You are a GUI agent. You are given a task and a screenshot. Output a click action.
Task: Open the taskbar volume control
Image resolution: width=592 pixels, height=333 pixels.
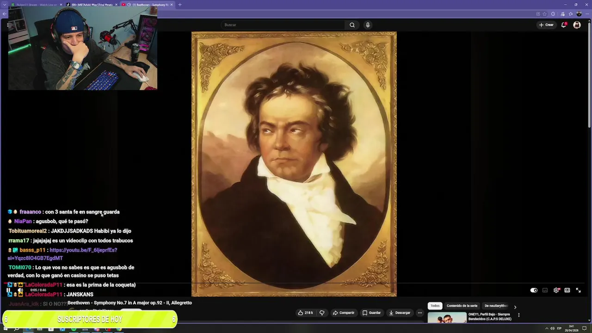[552, 328]
